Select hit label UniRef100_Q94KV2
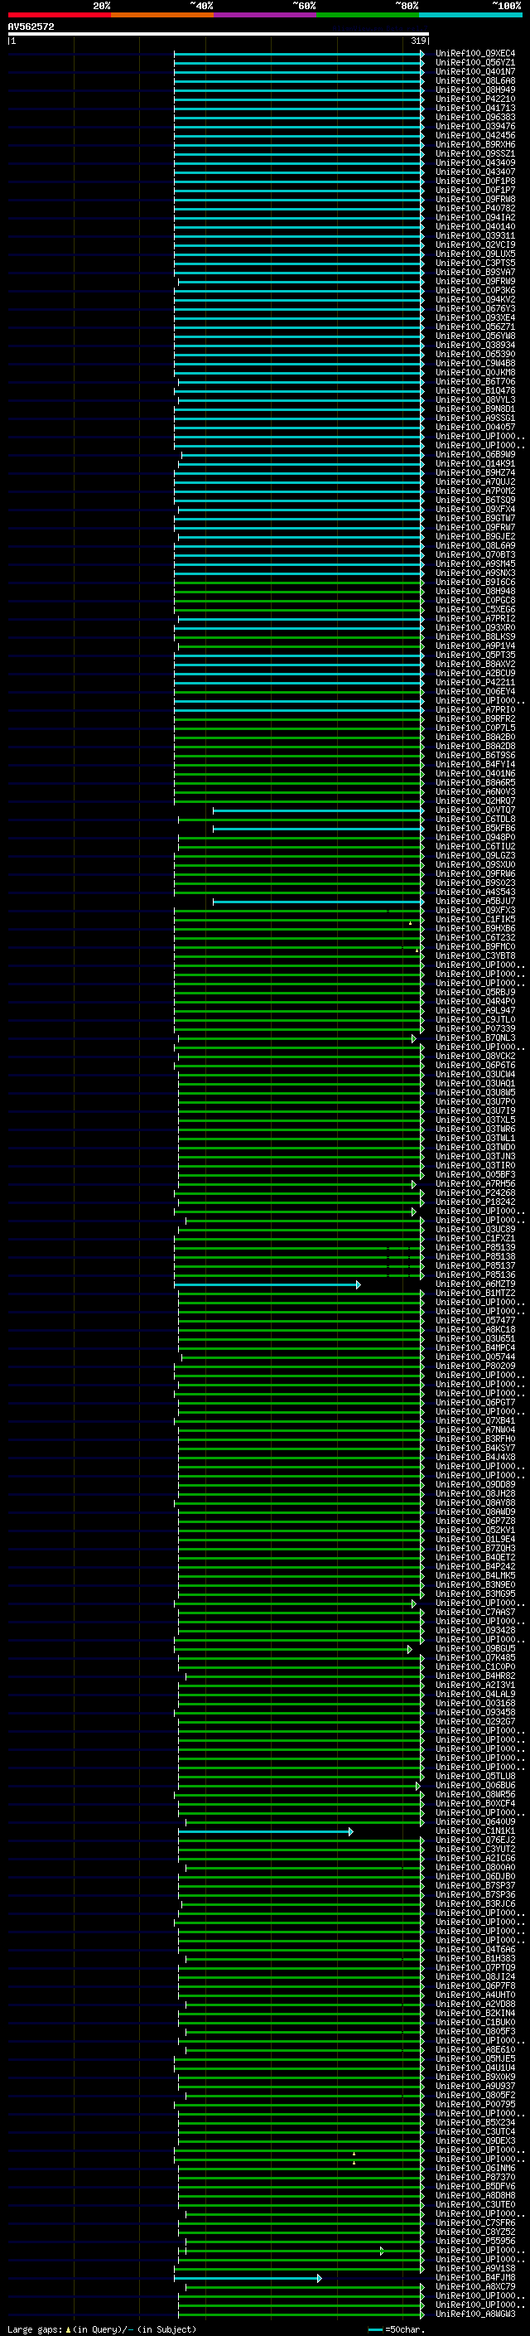 pyautogui.click(x=475, y=299)
